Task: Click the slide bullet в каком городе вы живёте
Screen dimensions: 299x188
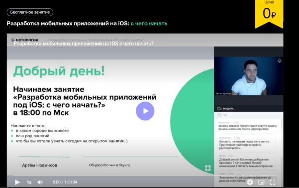Action: 42,131
